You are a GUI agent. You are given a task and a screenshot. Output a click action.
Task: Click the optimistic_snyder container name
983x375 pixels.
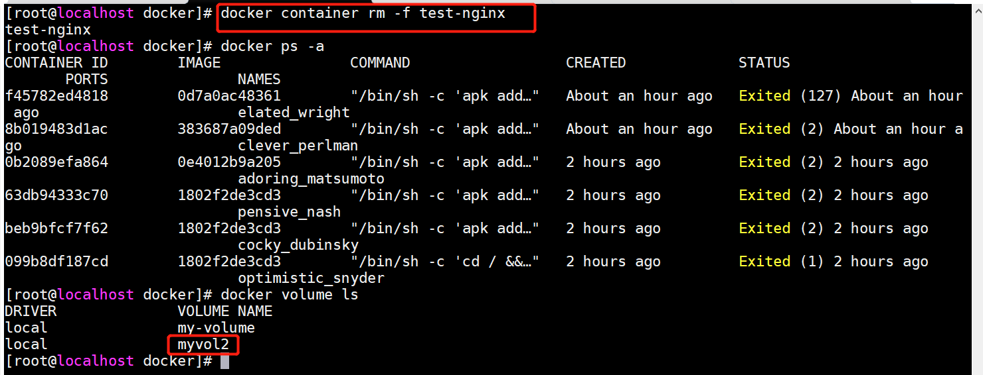[x=311, y=278]
